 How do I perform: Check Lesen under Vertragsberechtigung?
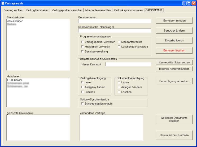point(83,83)
